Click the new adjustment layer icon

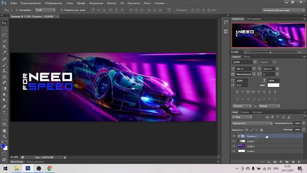(281, 162)
